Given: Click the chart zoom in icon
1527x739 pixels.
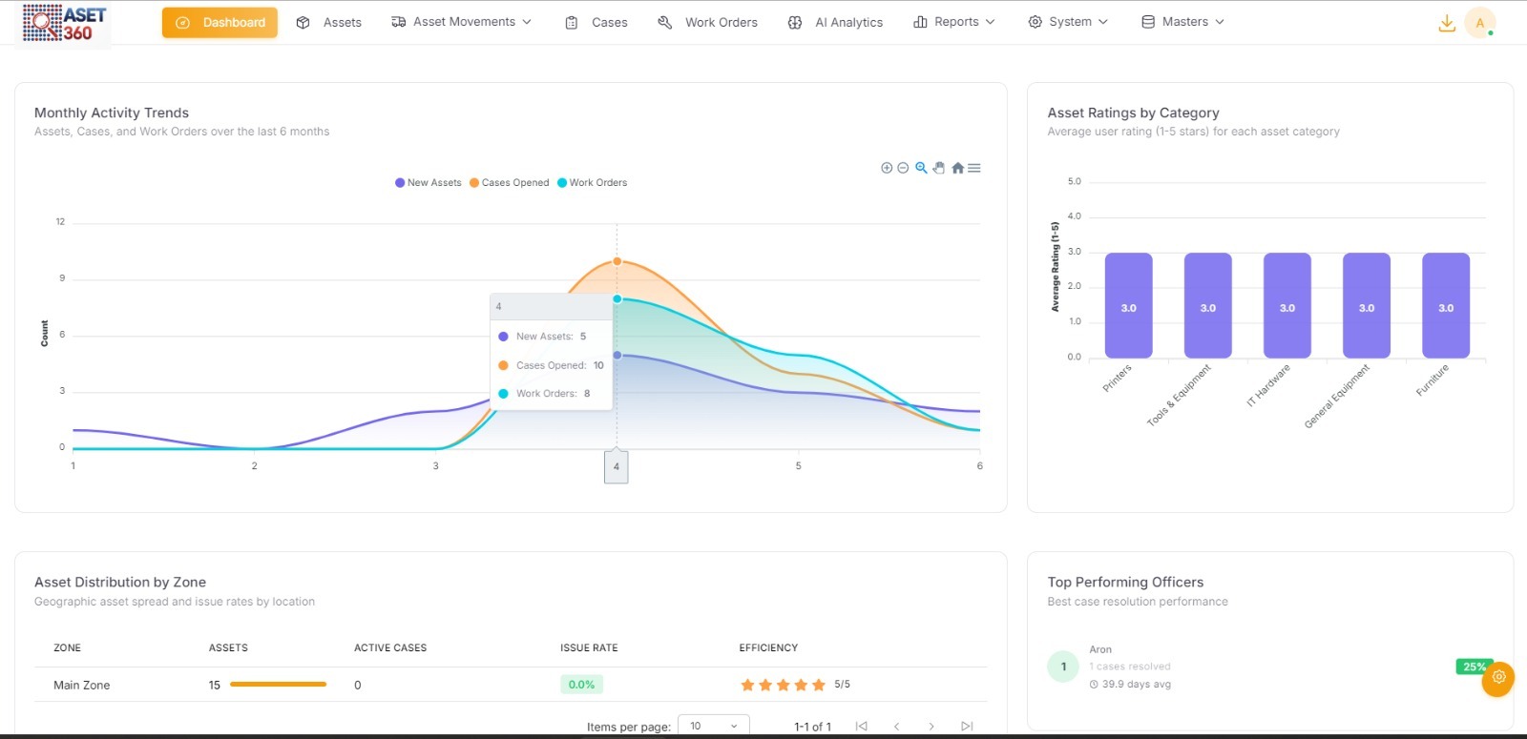Looking at the screenshot, I should pyautogui.click(x=887, y=168).
